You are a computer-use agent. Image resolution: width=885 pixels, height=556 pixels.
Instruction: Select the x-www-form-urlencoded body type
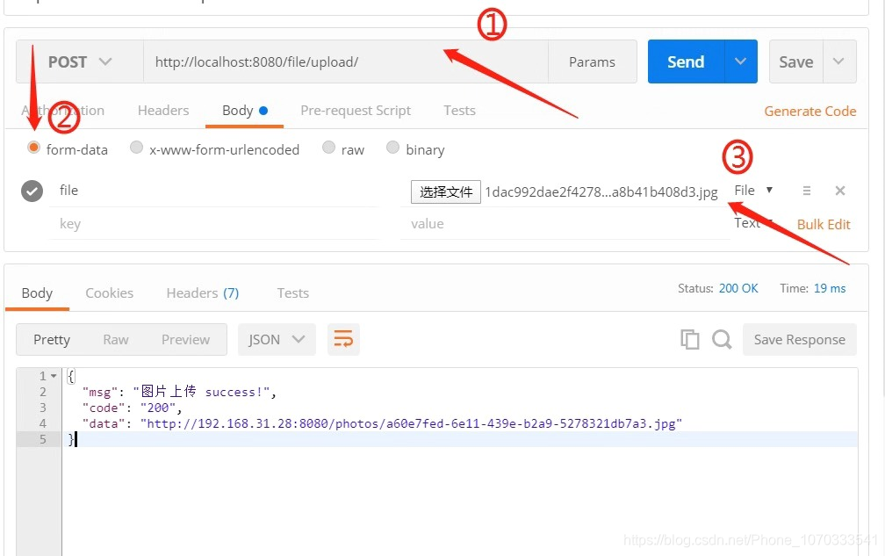[x=137, y=148]
